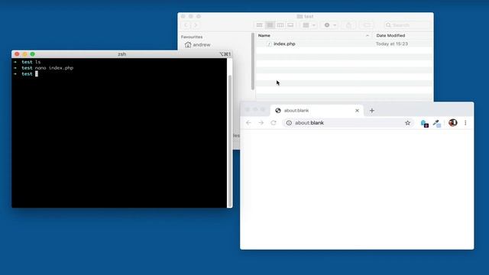This screenshot has height=275, width=489.
Task: Switch Finder to icon view
Action: 260,25
